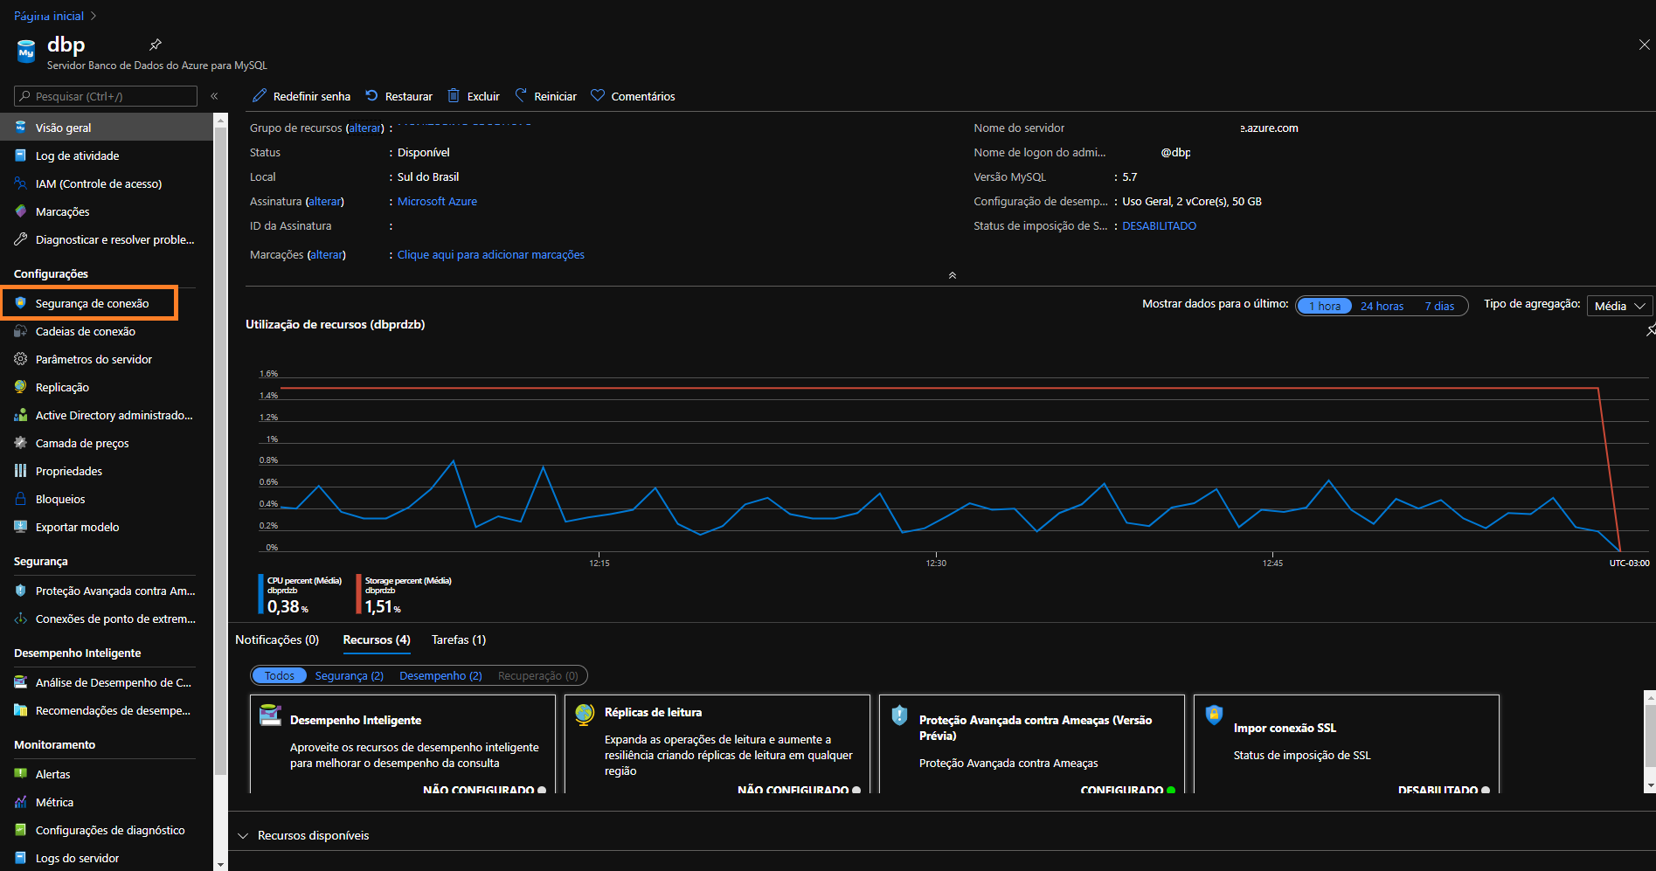The height and width of the screenshot is (871, 1656).
Task: Collapse the sidebar menu with double arrow
Action: click(214, 96)
